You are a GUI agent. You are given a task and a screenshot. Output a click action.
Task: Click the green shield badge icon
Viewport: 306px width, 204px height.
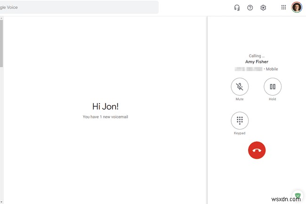click(x=298, y=195)
